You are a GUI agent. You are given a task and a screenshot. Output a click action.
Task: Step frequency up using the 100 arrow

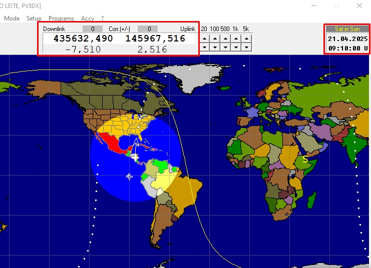pos(215,38)
